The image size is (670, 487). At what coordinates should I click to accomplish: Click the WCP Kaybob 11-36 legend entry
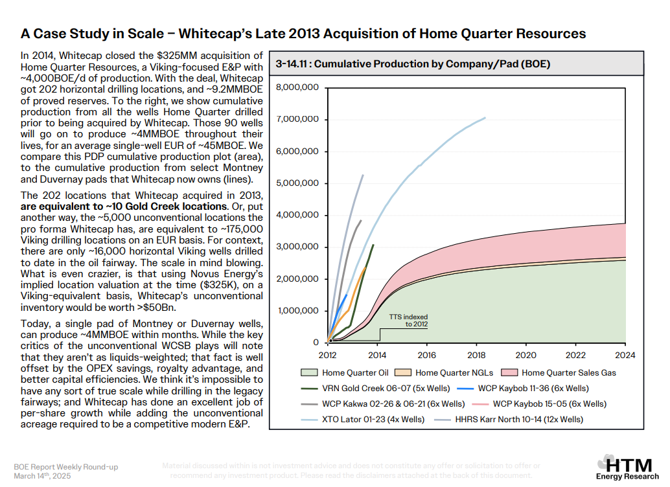[522, 389]
